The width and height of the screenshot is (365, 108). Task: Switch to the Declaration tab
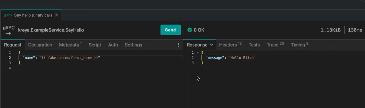40,45
